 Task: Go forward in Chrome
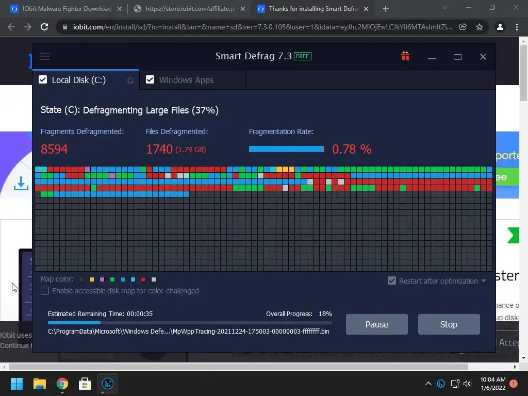[x=28, y=27]
